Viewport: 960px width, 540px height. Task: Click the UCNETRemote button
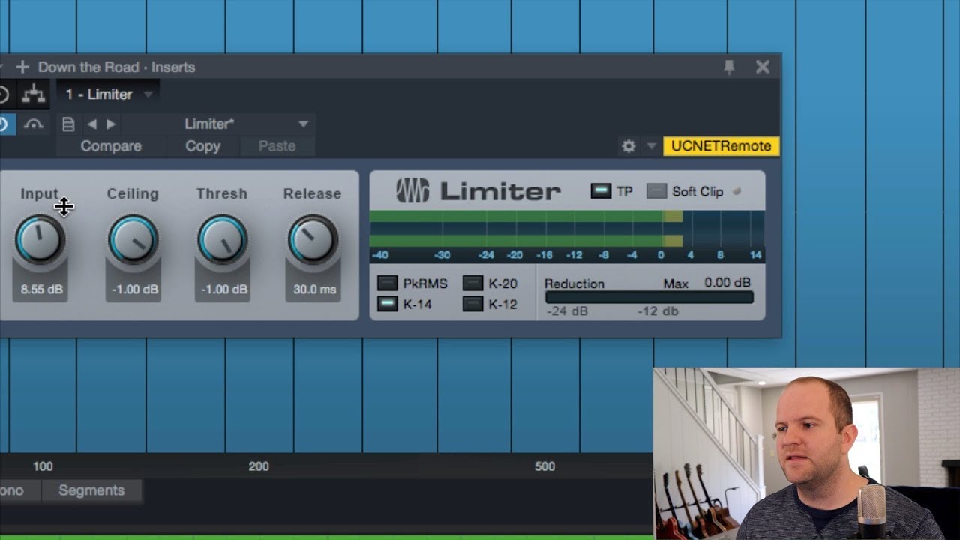[x=721, y=146]
